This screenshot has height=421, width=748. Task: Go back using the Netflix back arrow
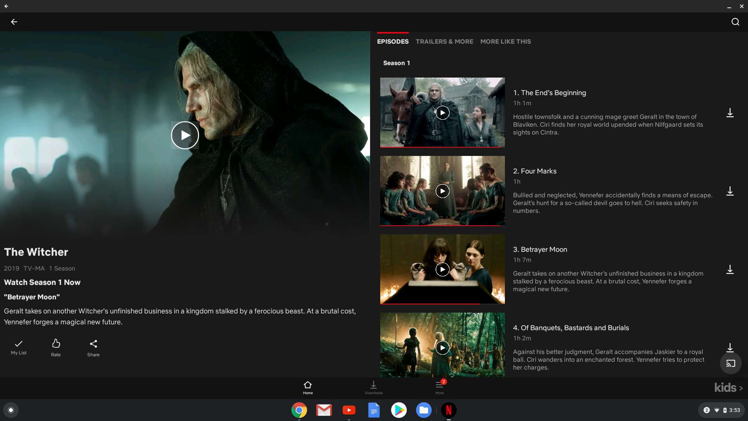pyautogui.click(x=14, y=22)
